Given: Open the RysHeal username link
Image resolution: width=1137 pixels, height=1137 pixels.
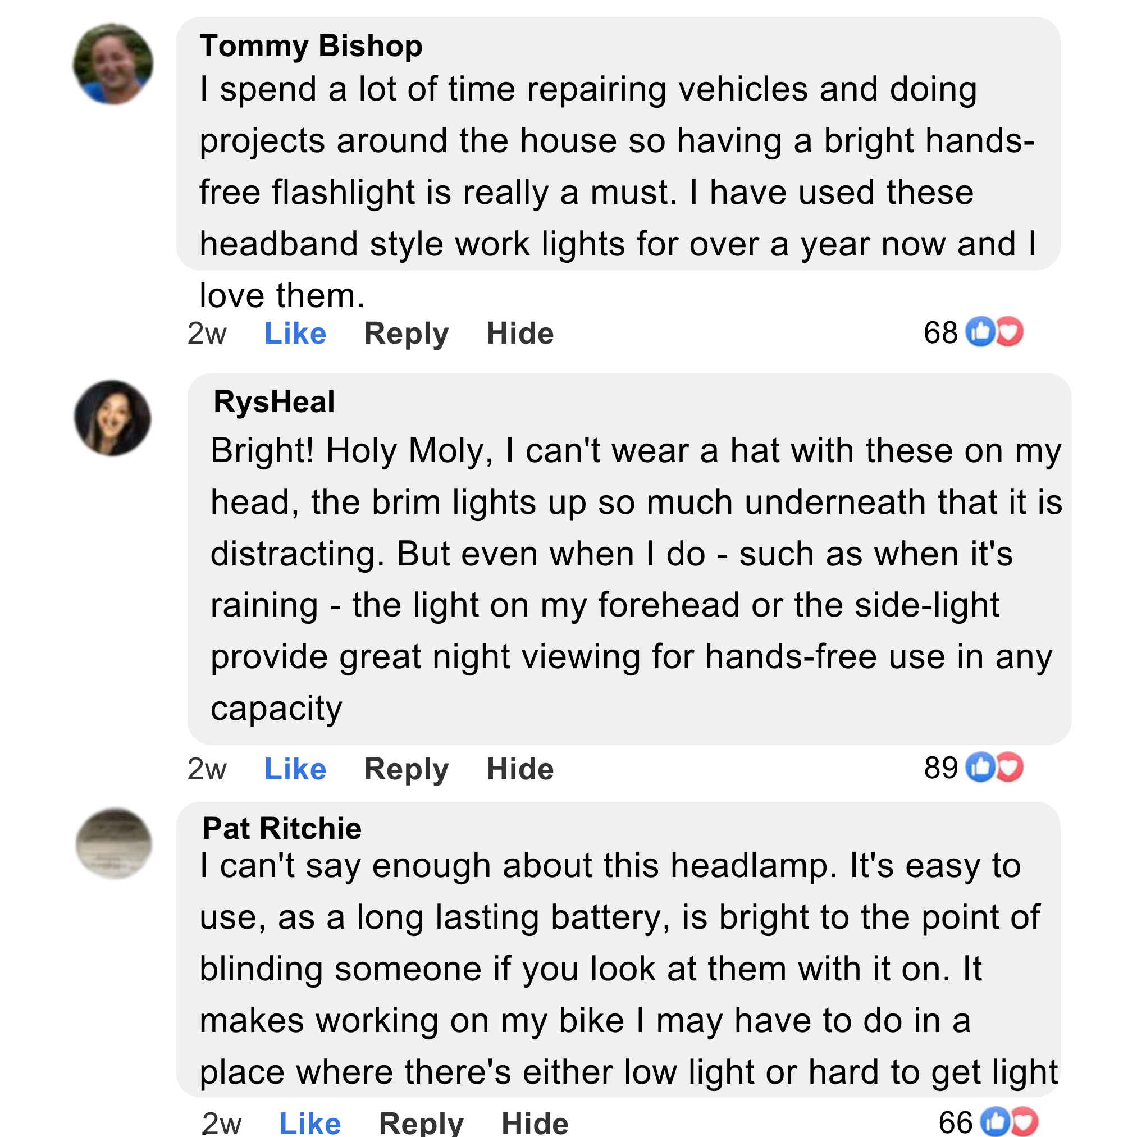Looking at the screenshot, I should click(273, 402).
